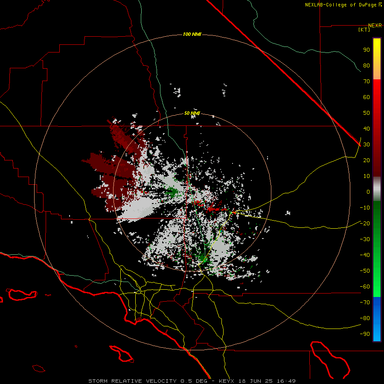Click the 10 value on velocity scale
The width and height of the screenshot is (384, 384).
click(367, 176)
